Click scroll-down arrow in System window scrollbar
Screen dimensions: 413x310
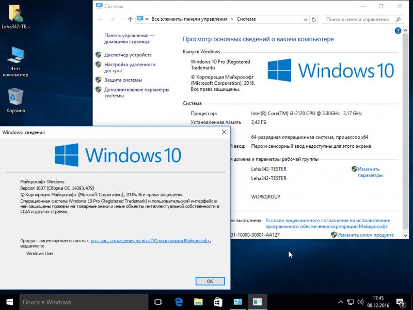pos(405,236)
